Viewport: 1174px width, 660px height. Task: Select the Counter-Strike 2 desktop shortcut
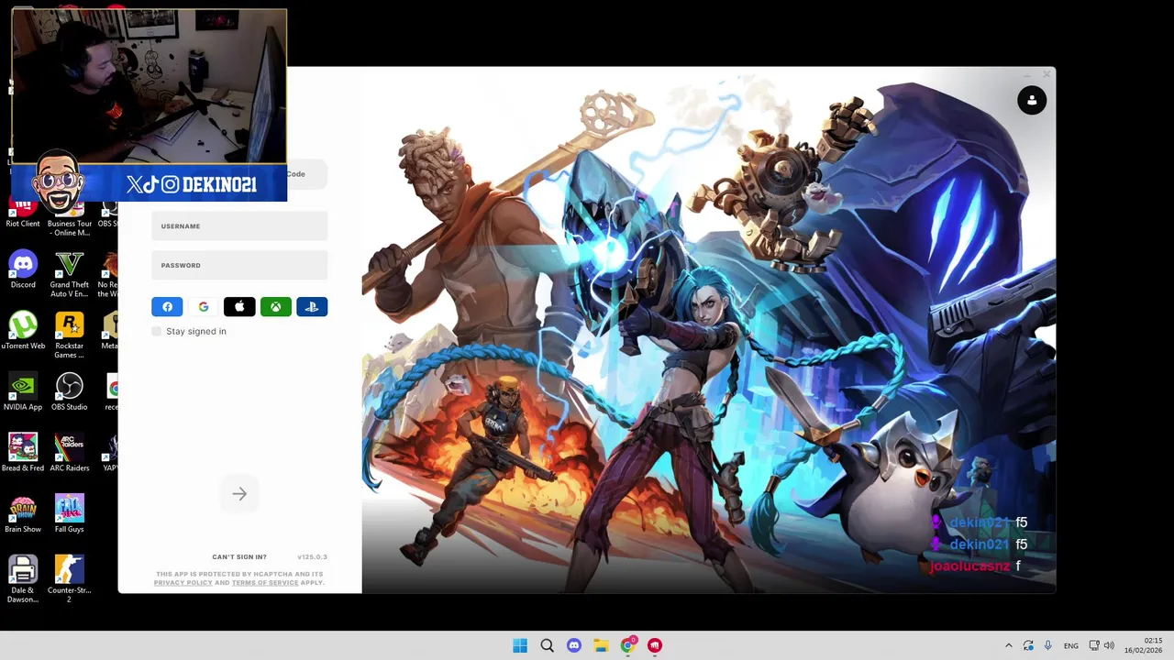pos(70,579)
